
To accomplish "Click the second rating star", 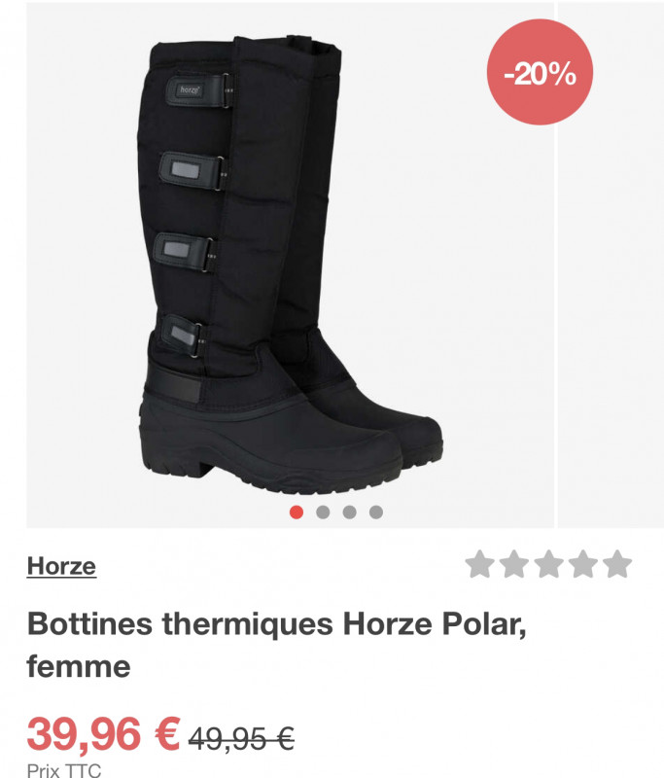I will tap(514, 564).
